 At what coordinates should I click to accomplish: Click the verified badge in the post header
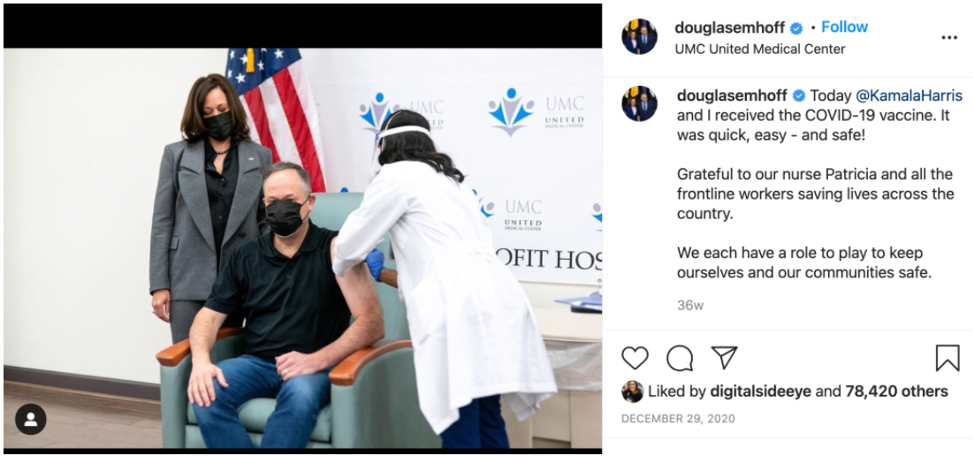pyautogui.click(x=796, y=28)
